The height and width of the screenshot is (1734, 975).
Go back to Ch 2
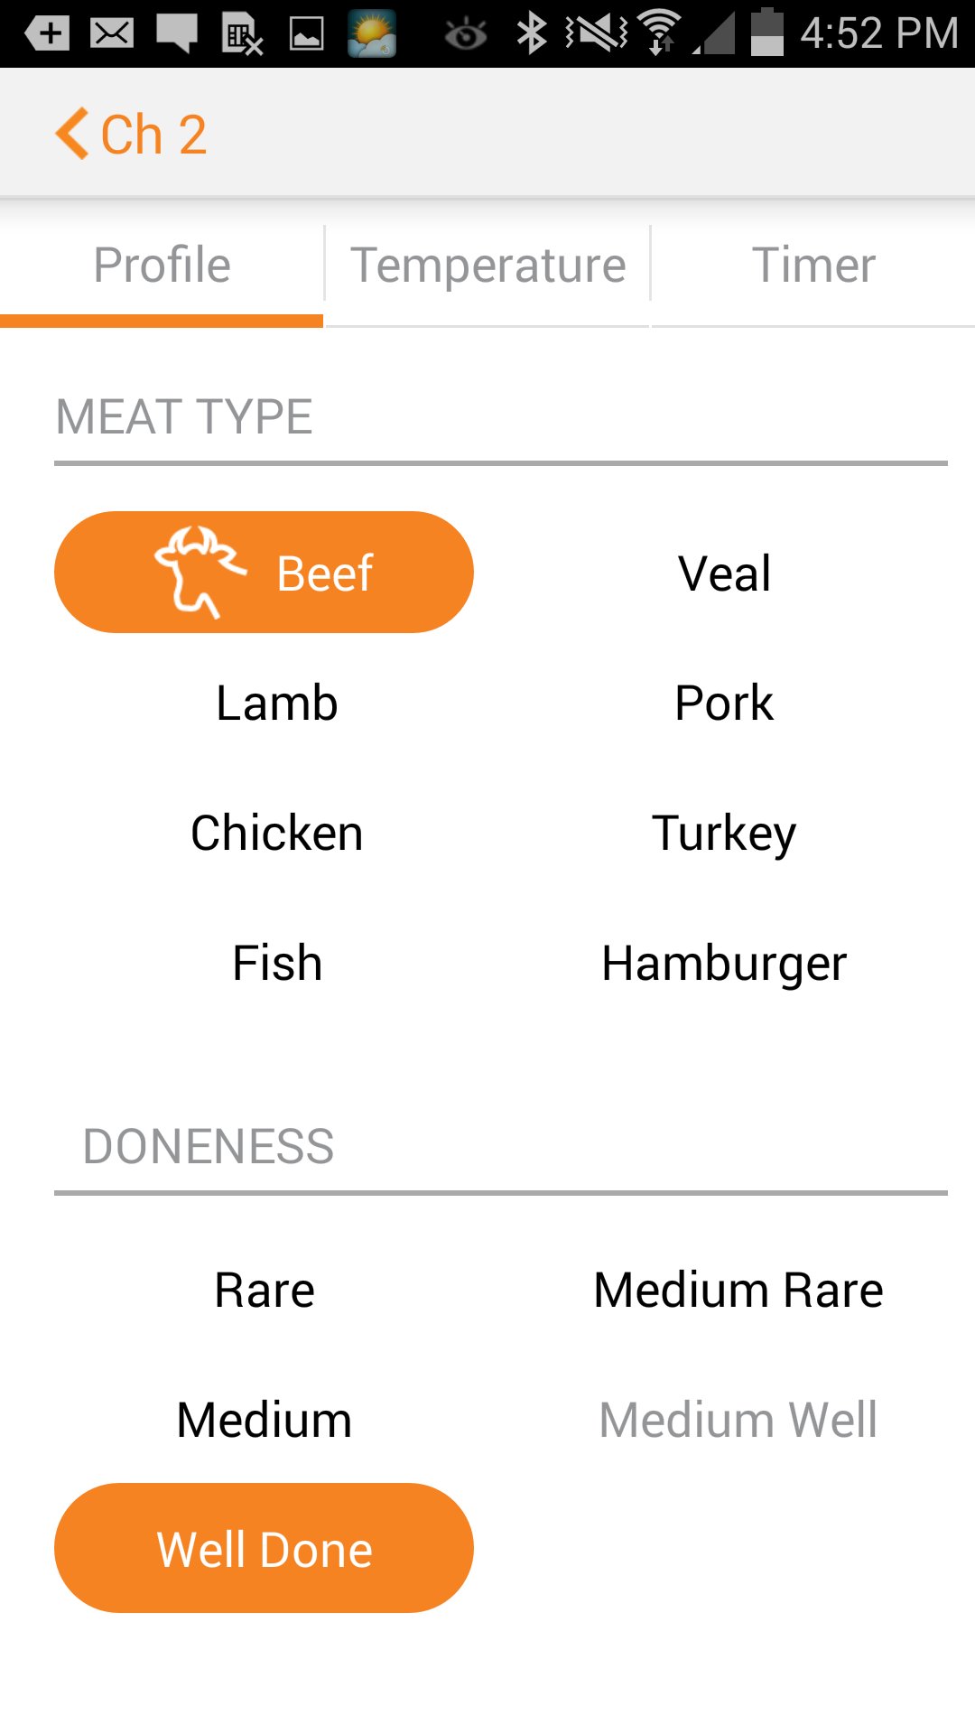point(153,135)
